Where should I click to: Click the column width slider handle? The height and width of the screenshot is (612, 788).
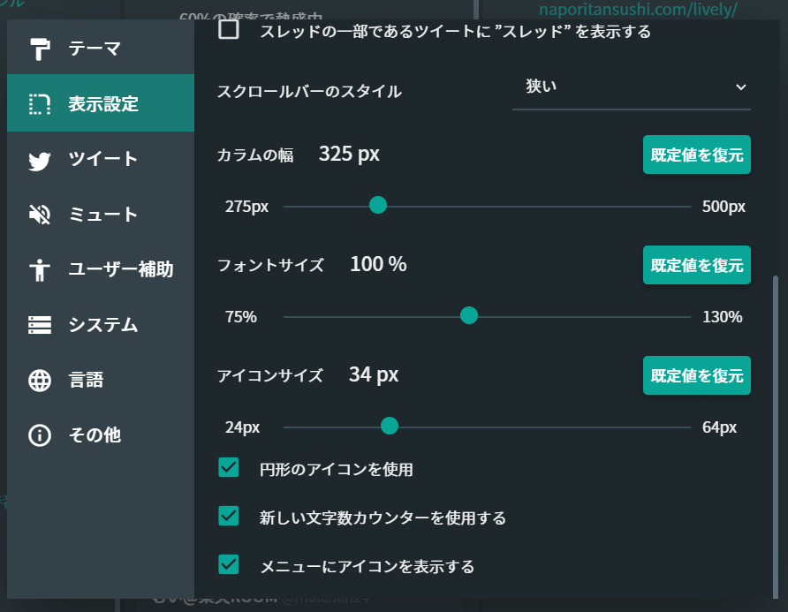coord(378,205)
